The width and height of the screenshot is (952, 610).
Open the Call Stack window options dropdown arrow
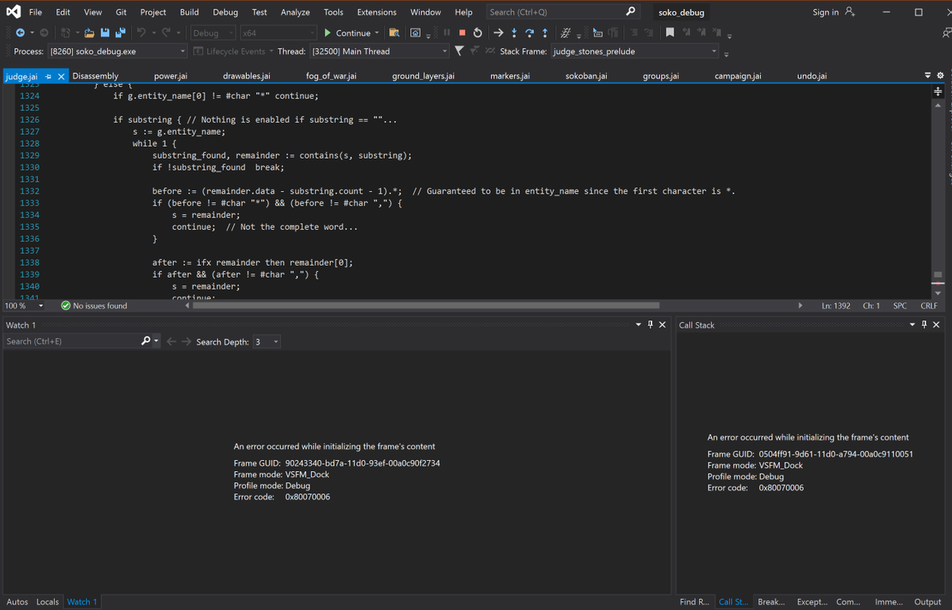[x=912, y=324]
